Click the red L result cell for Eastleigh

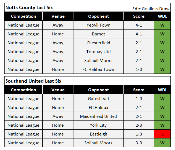coord(162,134)
